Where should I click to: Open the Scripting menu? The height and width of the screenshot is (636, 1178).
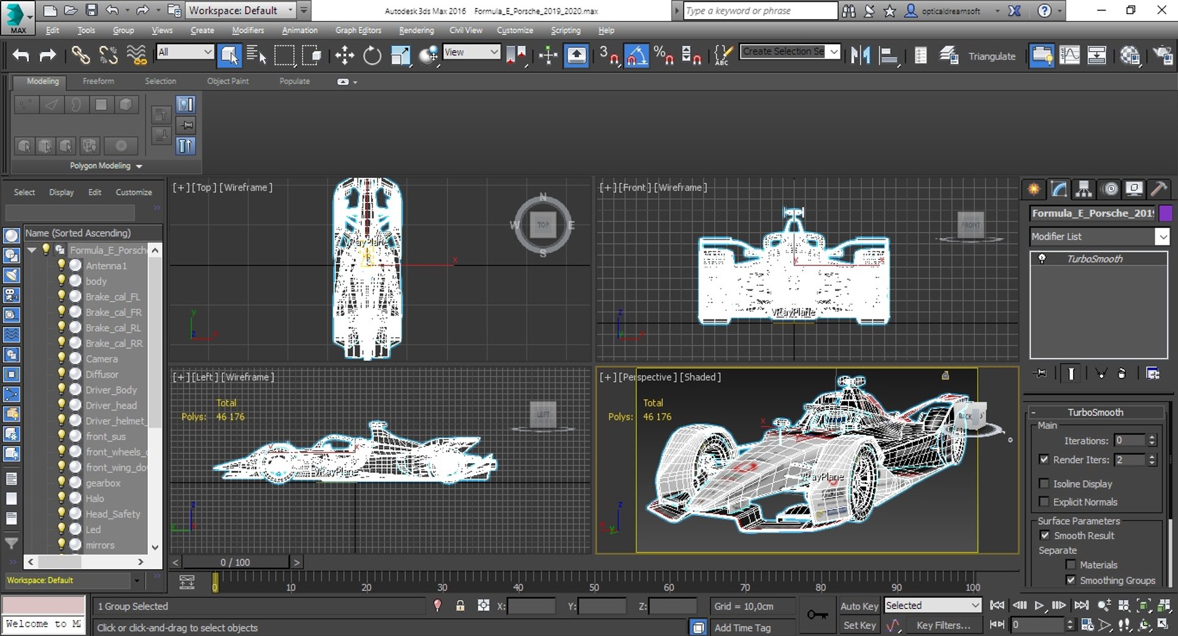pos(565,30)
